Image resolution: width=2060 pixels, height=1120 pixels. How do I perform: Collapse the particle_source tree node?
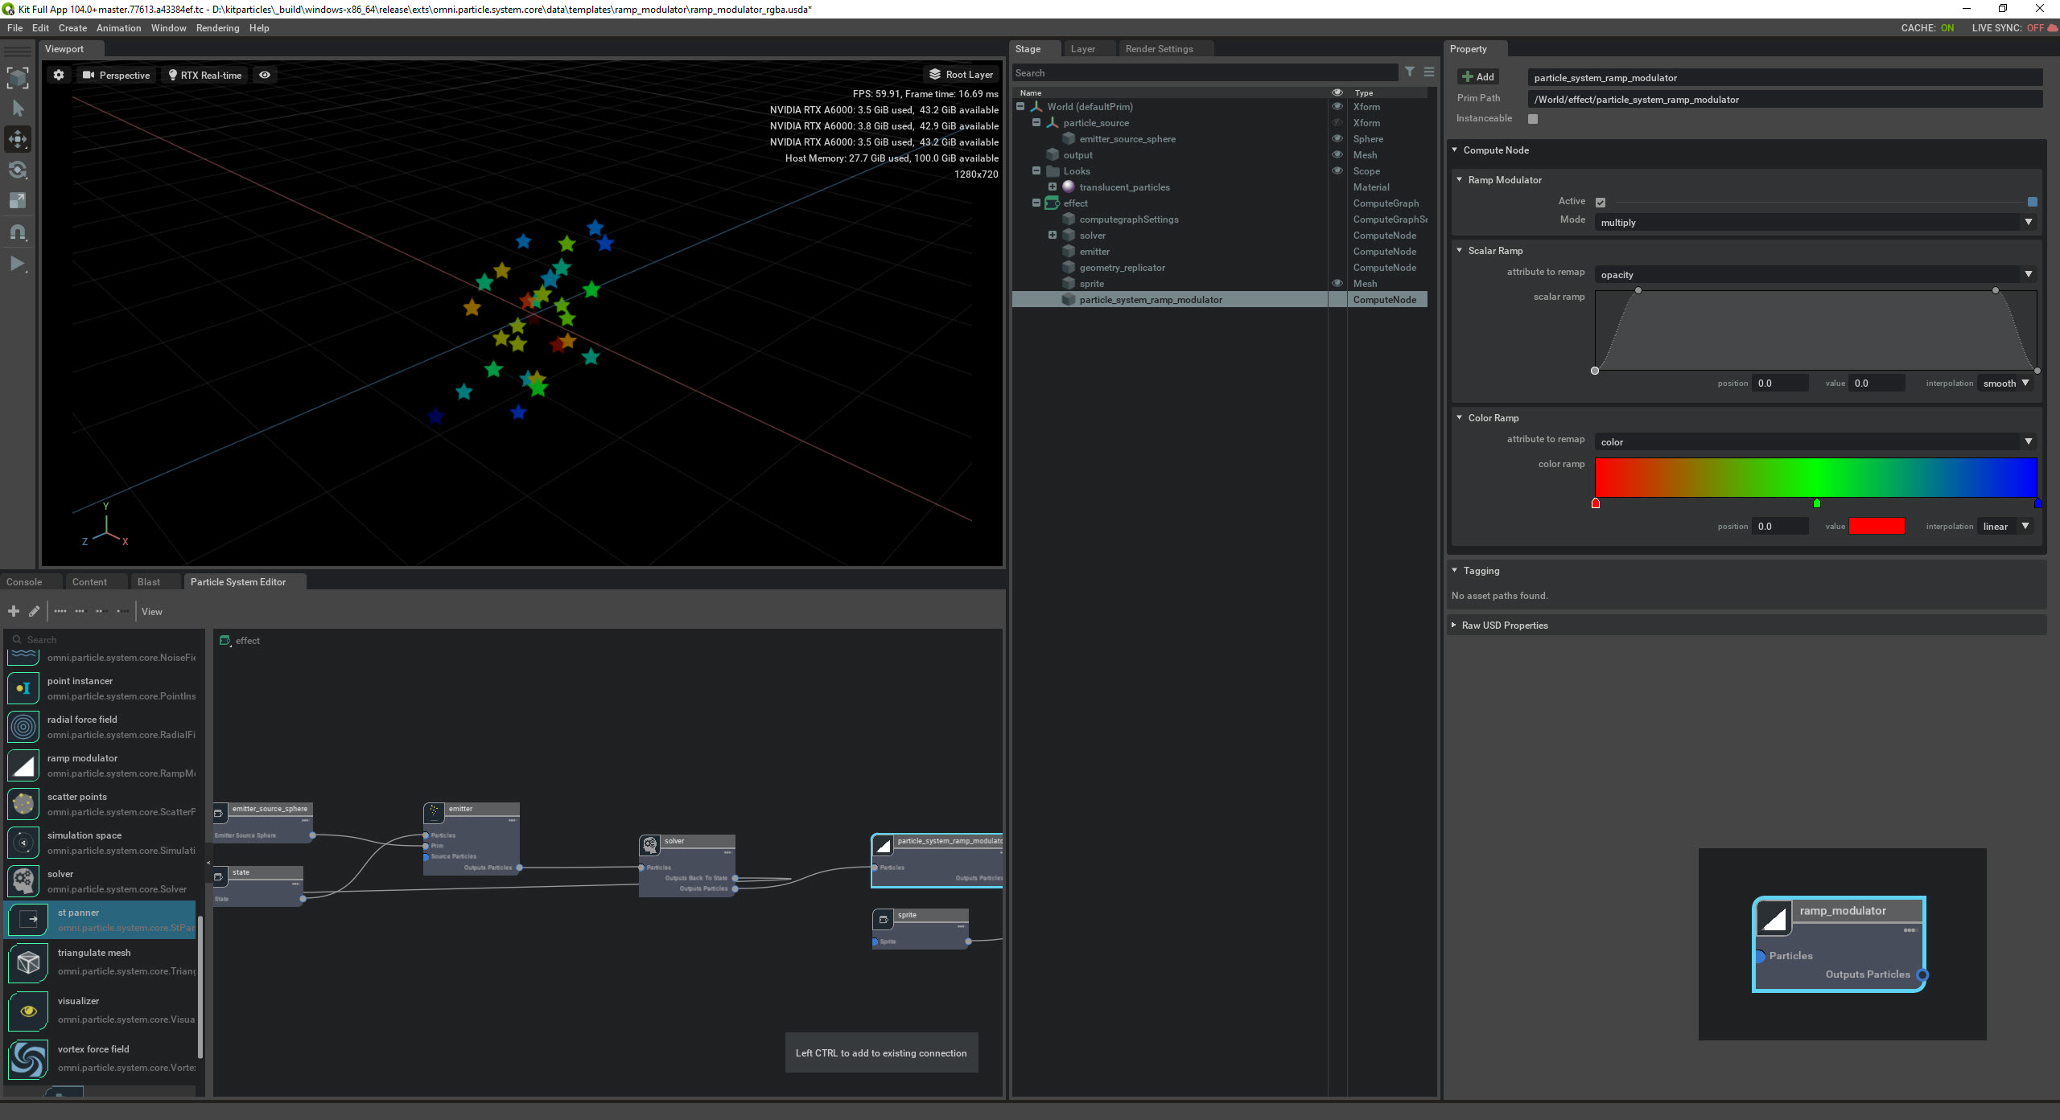[x=1036, y=123]
